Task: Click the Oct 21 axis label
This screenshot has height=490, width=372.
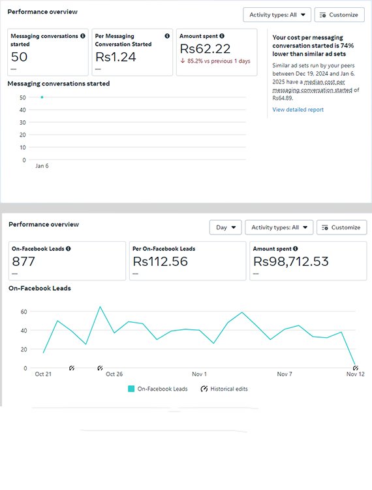Action: coord(43,374)
